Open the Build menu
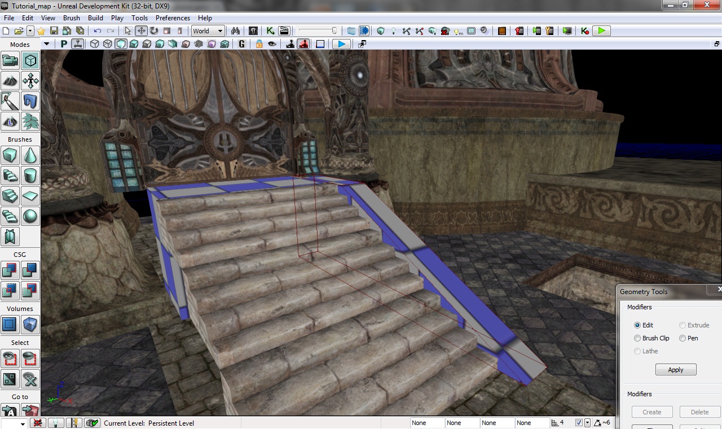This screenshot has height=429, width=722. [x=95, y=18]
